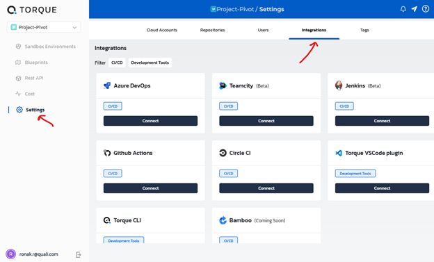Click the Bamboo card title
The image size is (434, 262).
coord(240,220)
